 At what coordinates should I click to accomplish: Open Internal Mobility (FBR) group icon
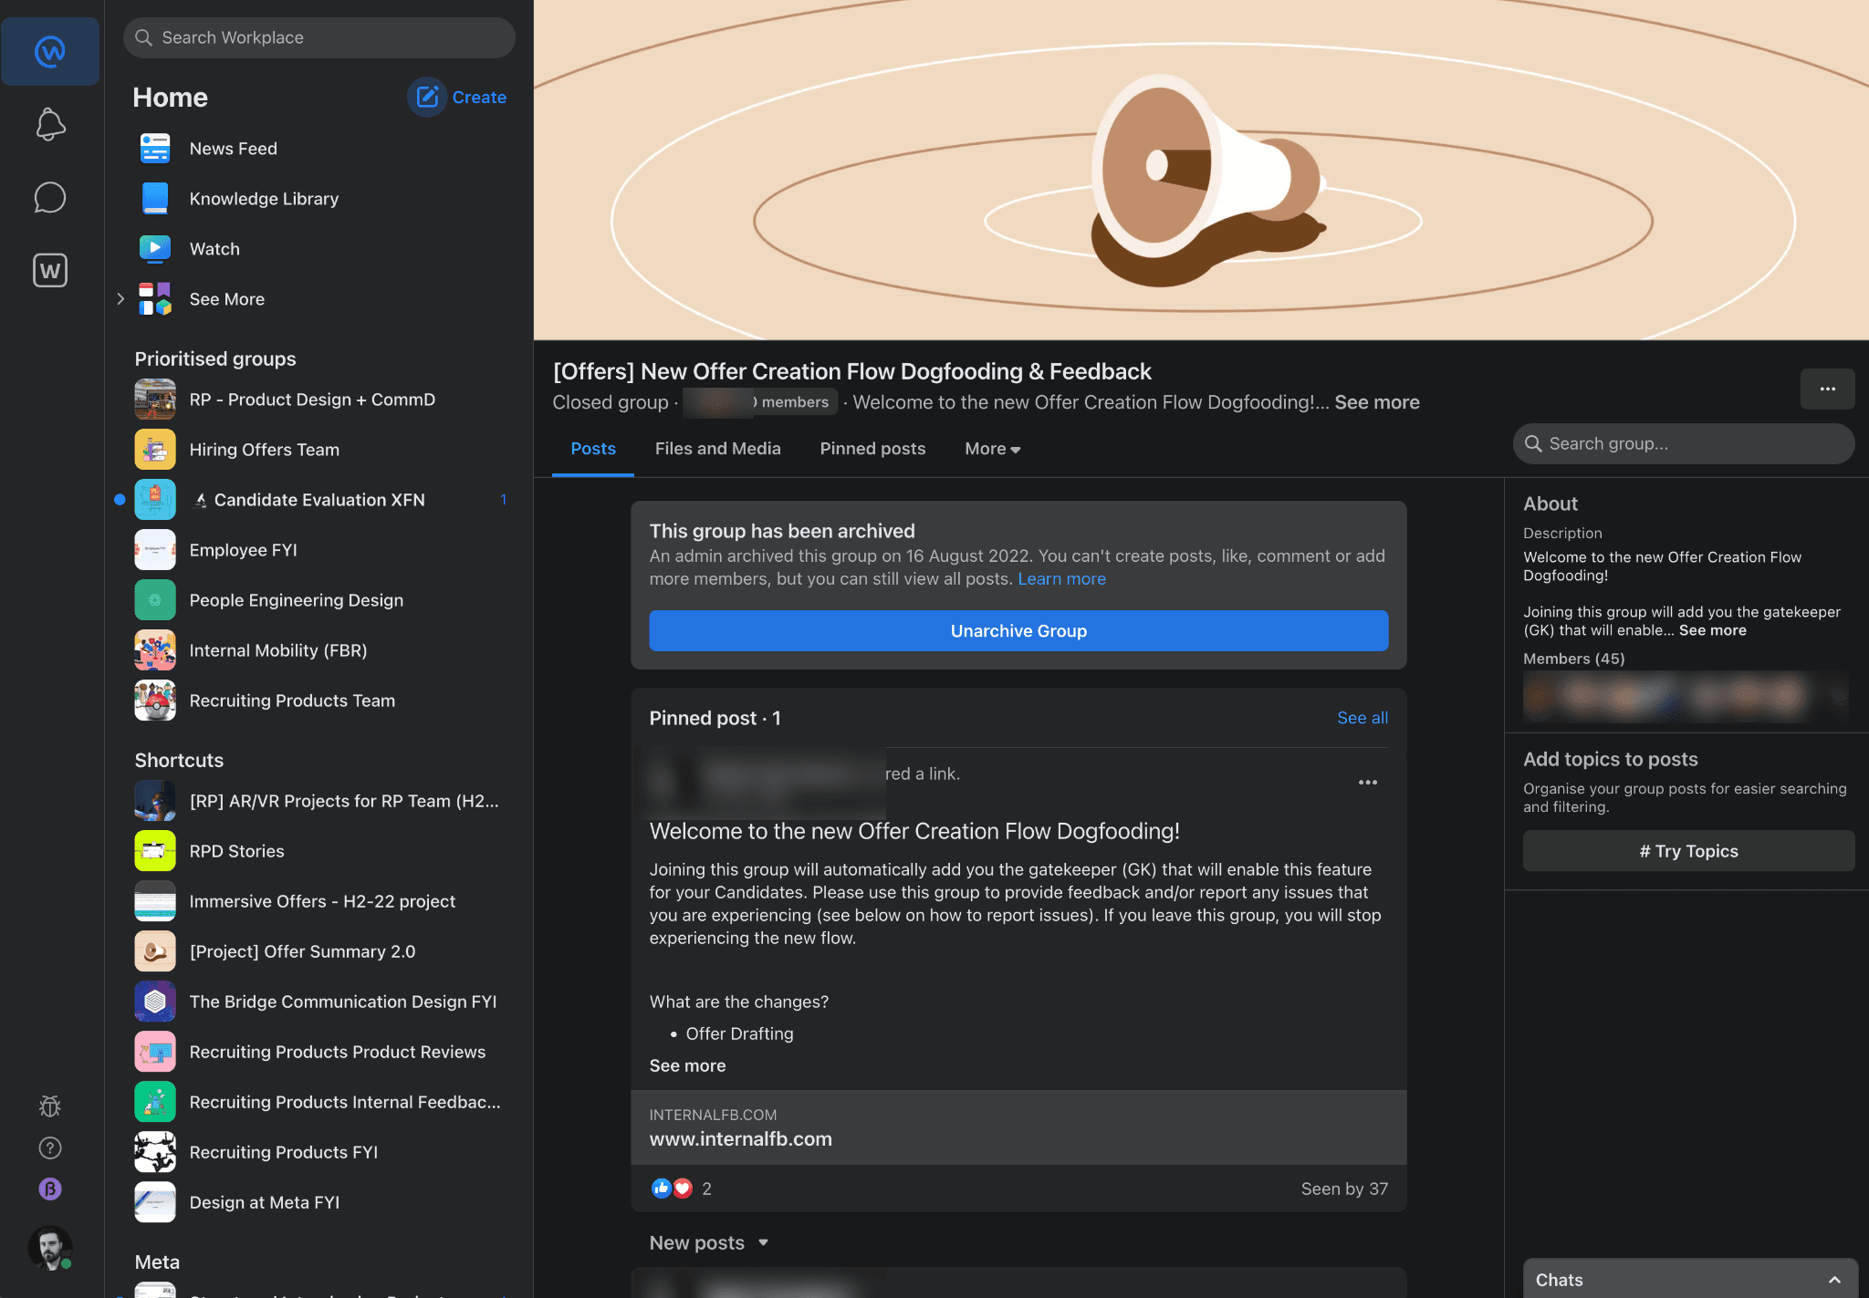(x=155, y=649)
